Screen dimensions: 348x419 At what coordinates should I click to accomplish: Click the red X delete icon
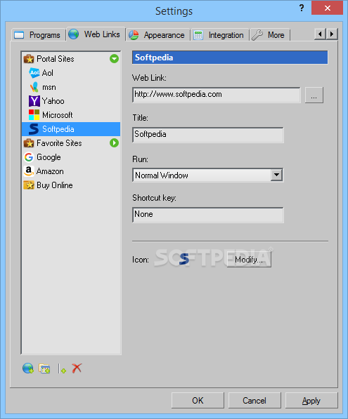point(77,368)
